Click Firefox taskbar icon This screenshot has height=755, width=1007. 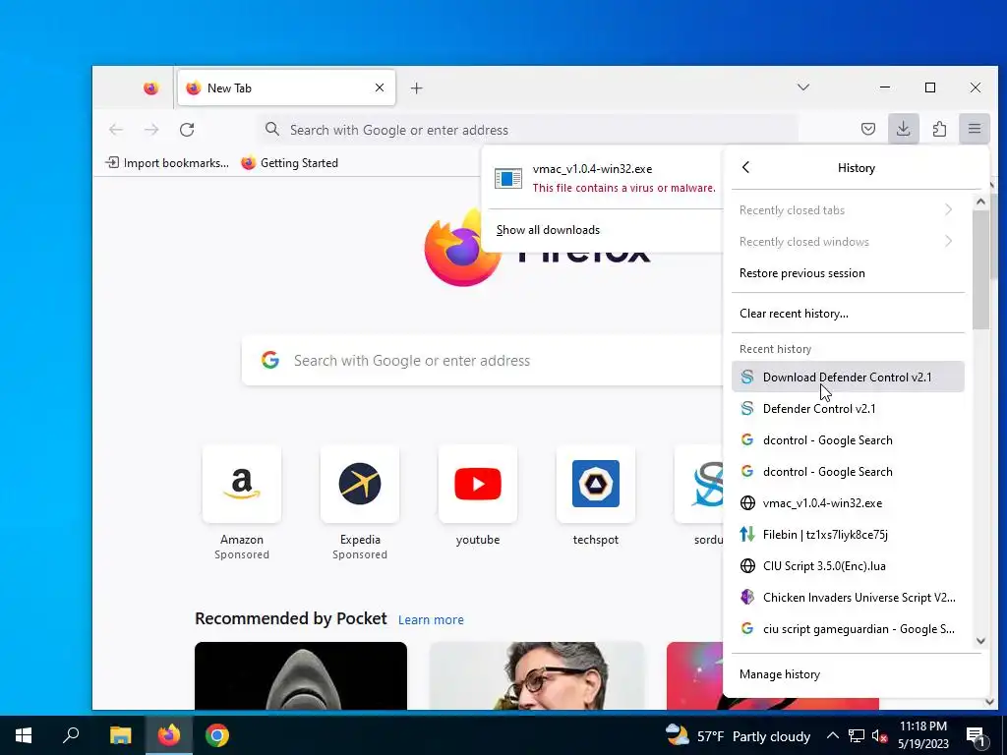click(169, 735)
